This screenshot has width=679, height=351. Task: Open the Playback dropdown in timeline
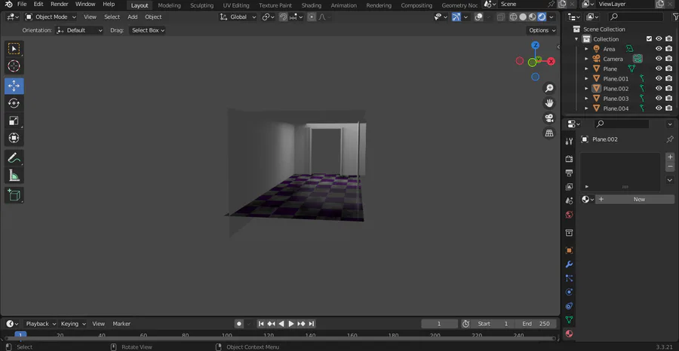tap(41, 324)
